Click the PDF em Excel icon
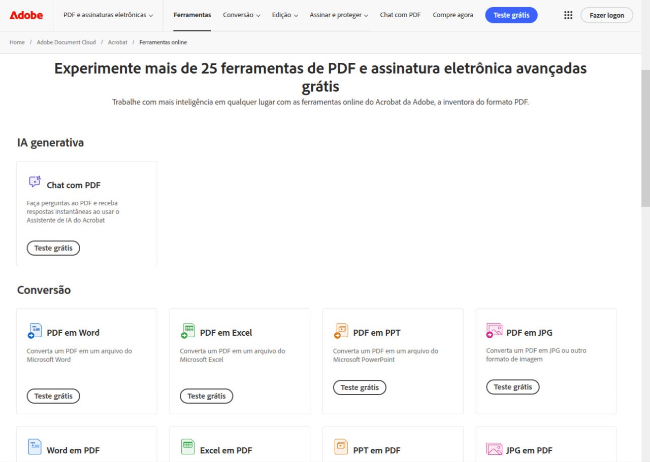 pos(188,331)
